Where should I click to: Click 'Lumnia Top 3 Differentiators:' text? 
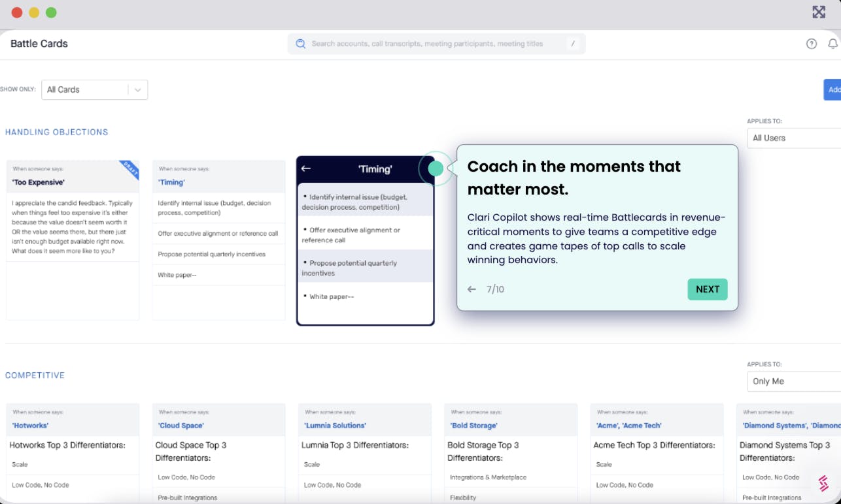click(355, 445)
